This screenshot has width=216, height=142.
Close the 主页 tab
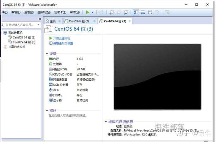click(x=60, y=21)
